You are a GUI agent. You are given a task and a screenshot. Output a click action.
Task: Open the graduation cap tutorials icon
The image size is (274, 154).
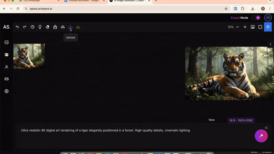tap(7, 55)
